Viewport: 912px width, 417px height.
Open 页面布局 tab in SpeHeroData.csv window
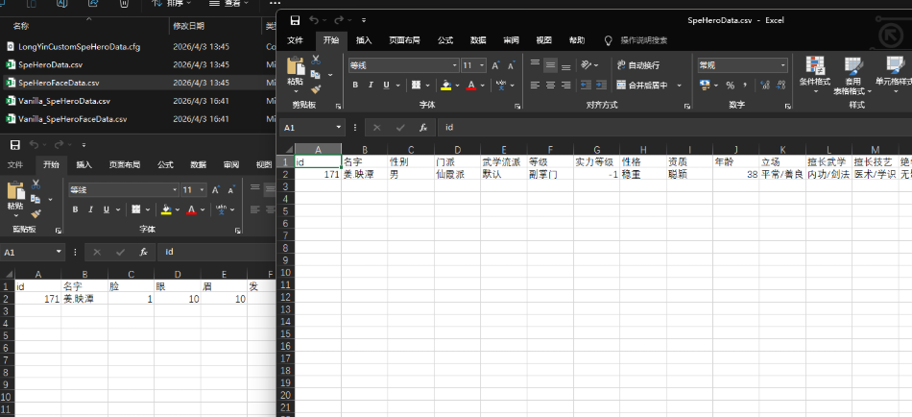pos(404,40)
